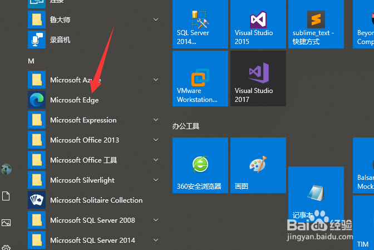Screen dimensions: 374x250
Task: Click the SQL Server 2014 folder icon
Action: [37, 240]
